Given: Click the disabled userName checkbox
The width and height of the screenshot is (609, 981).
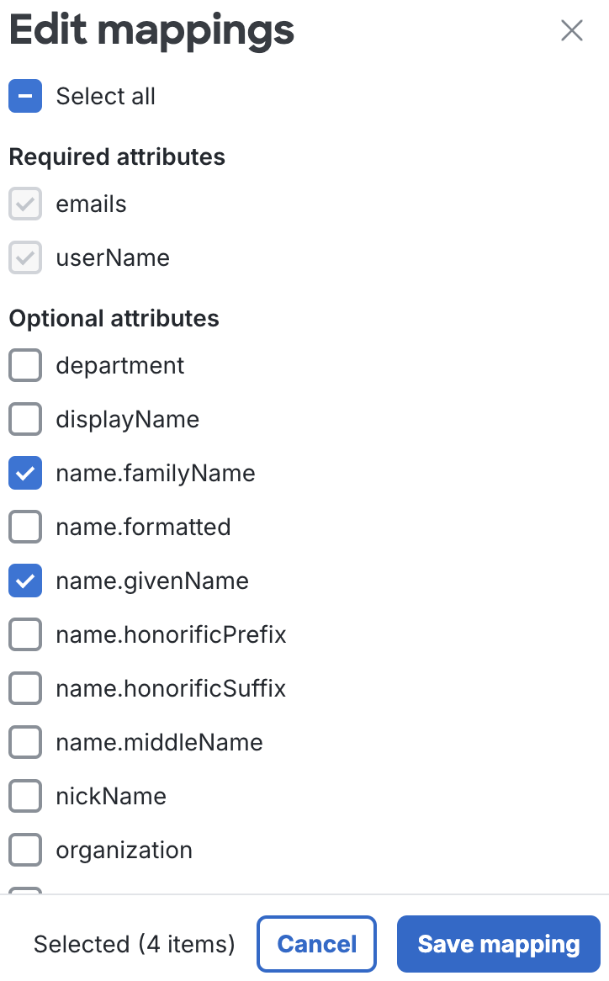Looking at the screenshot, I should click(x=25, y=257).
